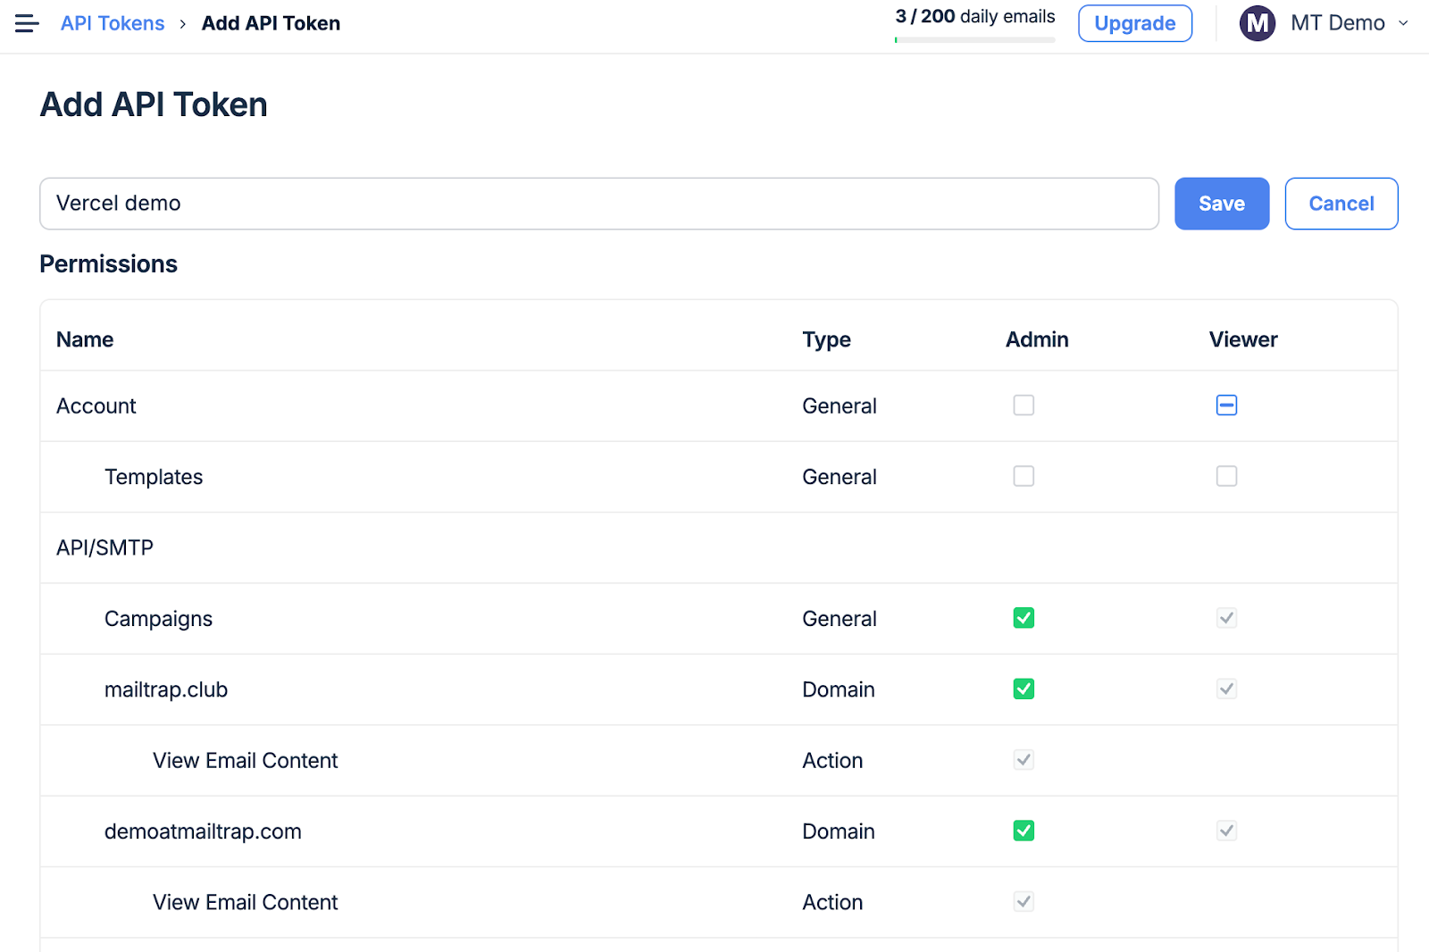This screenshot has height=952, width=1429.
Task: Toggle Viewer checkbox for Account
Action: [x=1226, y=405]
